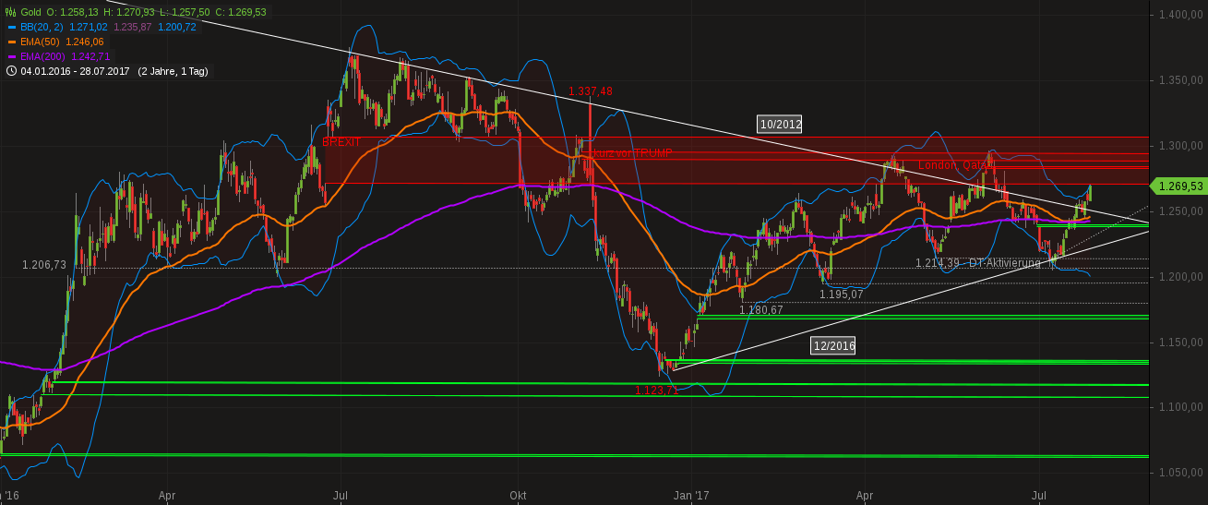Click the high value H: 1.270,93
Viewport: 1208px width, 505px height.
coord(131,12)
